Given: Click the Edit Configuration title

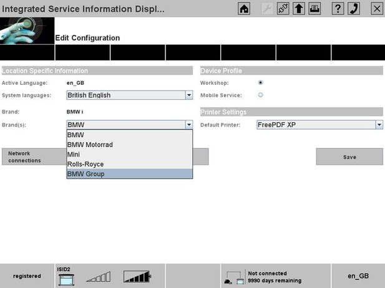Looking at the screenshot, I should 87,38.
